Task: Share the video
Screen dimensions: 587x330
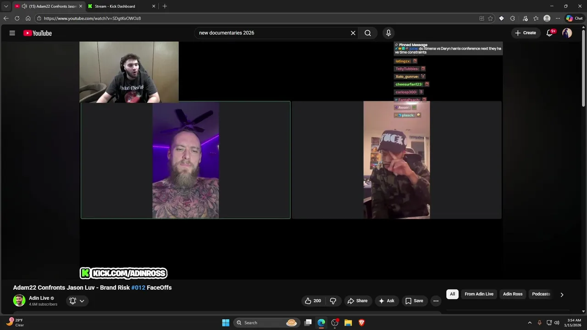Action: 357,301
